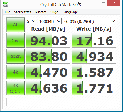This screenshot has width=123, height=112.
Task: Click the empty comment field at bottom
Action: [x=61, y=102]
